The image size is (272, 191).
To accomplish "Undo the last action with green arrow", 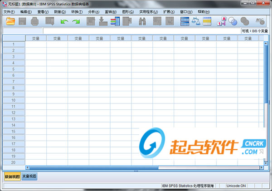I will click(64, 21).
